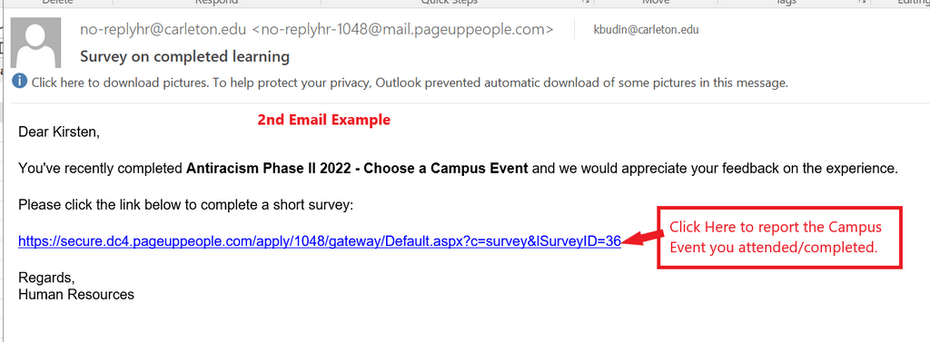Click the Human Resources signature line
Viewport: 930px width, 342px height.
tap(76, 294)
